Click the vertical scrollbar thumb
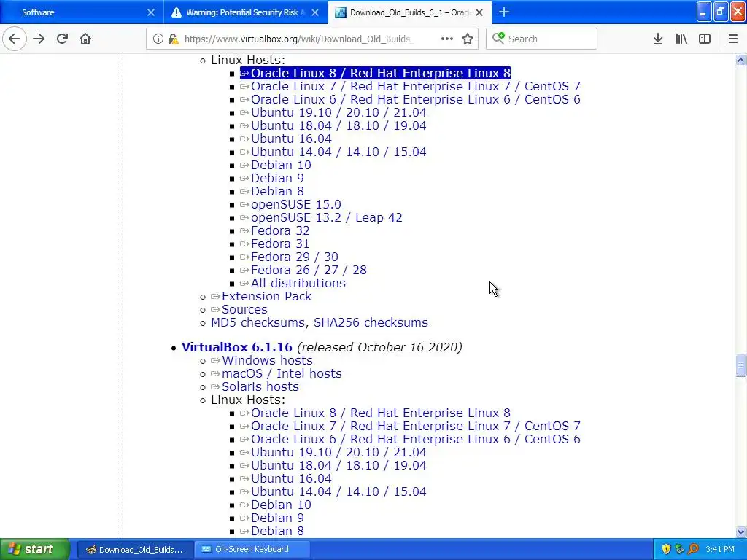The height and width of the screenshot is (560, 747). click(x=740, y=366)
